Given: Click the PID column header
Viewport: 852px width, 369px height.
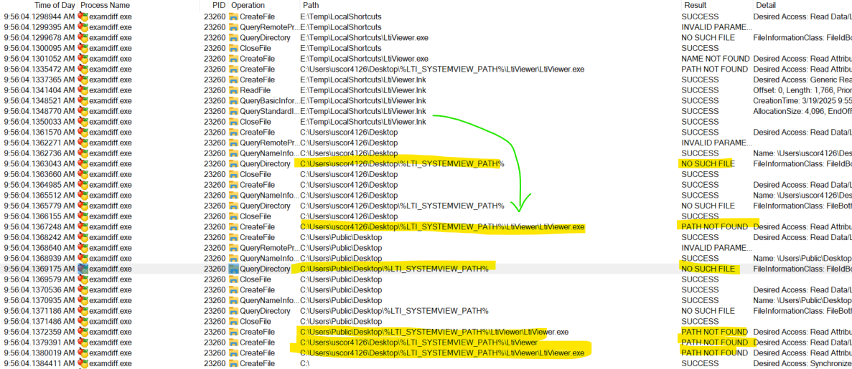Looking at the screenshot, I should point(219,5).
